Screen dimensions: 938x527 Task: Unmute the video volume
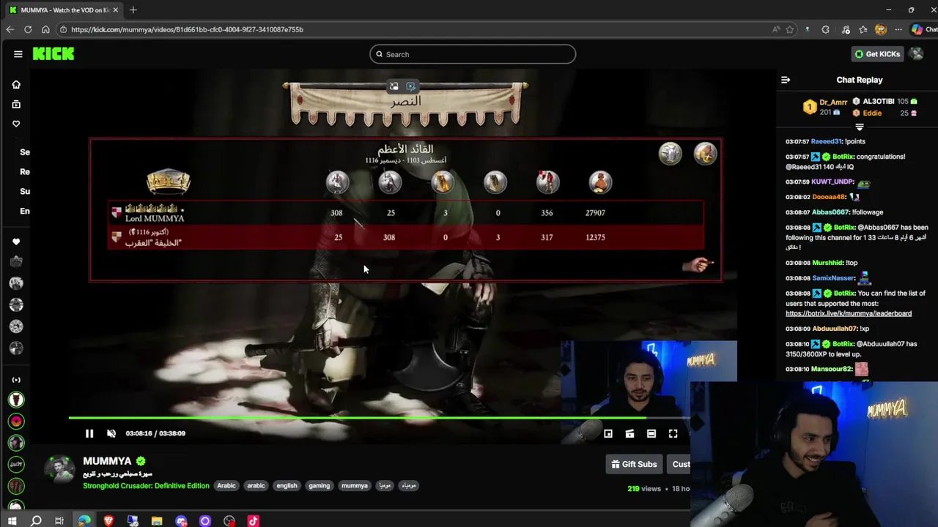tap(111, 433)
